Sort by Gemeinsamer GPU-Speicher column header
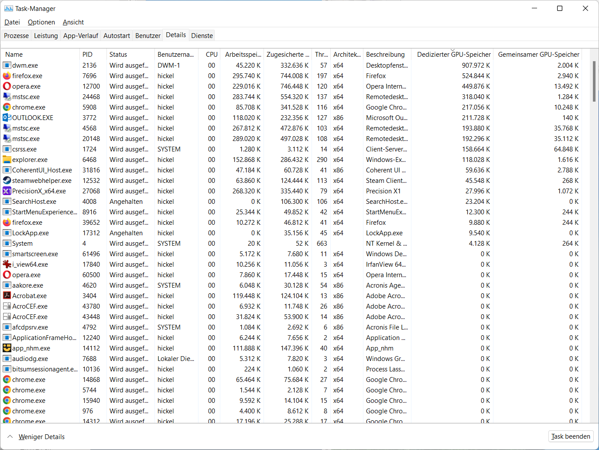This screenshot has height=450, width=599. point(537,55)
